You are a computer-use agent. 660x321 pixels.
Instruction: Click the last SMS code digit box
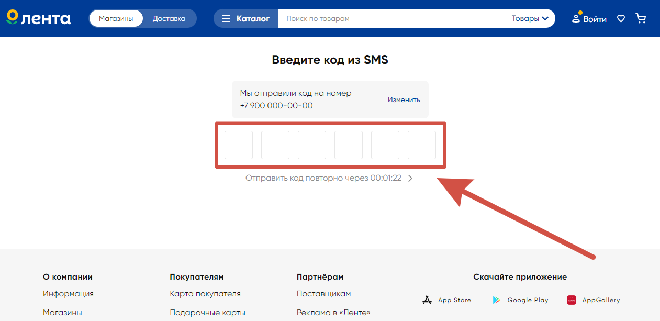422,145
